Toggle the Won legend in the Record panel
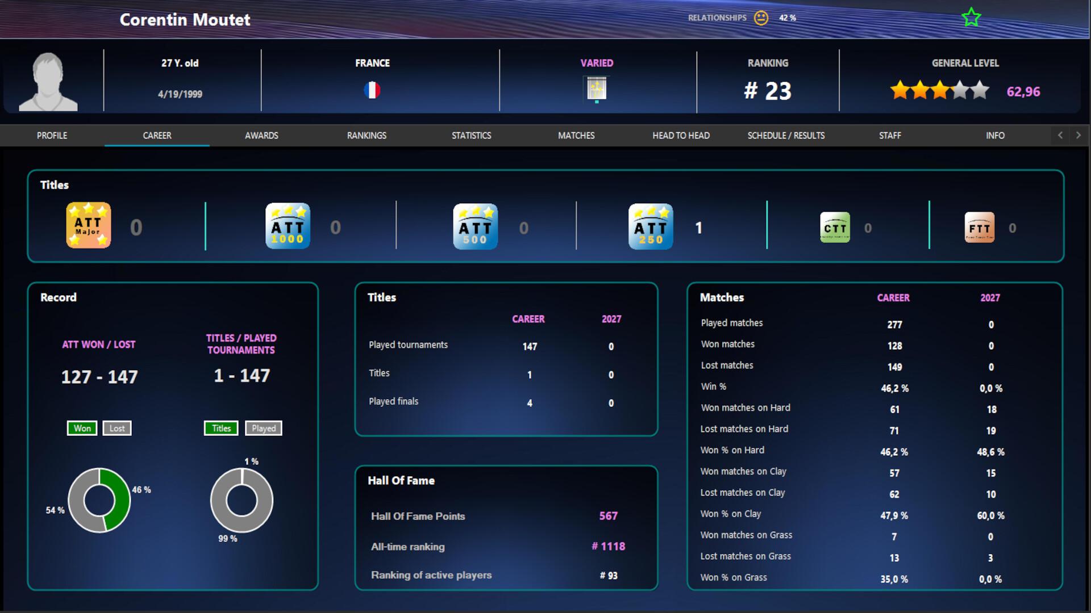The image size is (1091, 613). [x=81, y=428]
